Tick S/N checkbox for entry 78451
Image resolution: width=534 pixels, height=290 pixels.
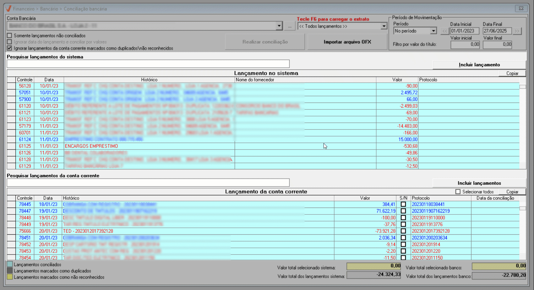coord(403,238)
